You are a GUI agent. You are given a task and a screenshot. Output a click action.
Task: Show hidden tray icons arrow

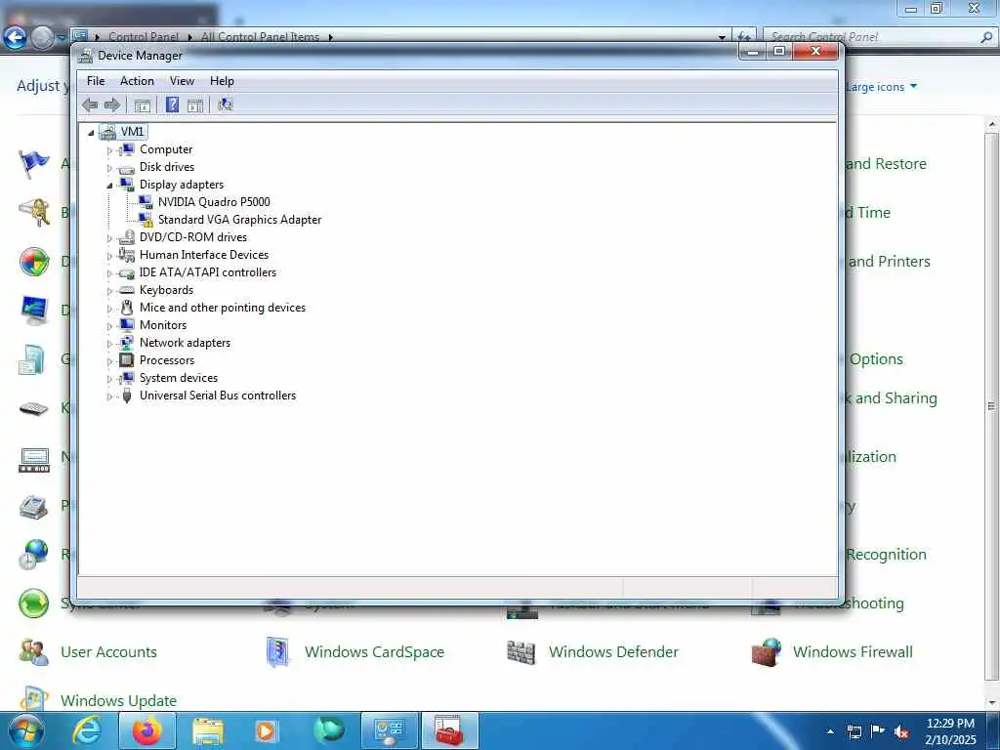[830, 732]
